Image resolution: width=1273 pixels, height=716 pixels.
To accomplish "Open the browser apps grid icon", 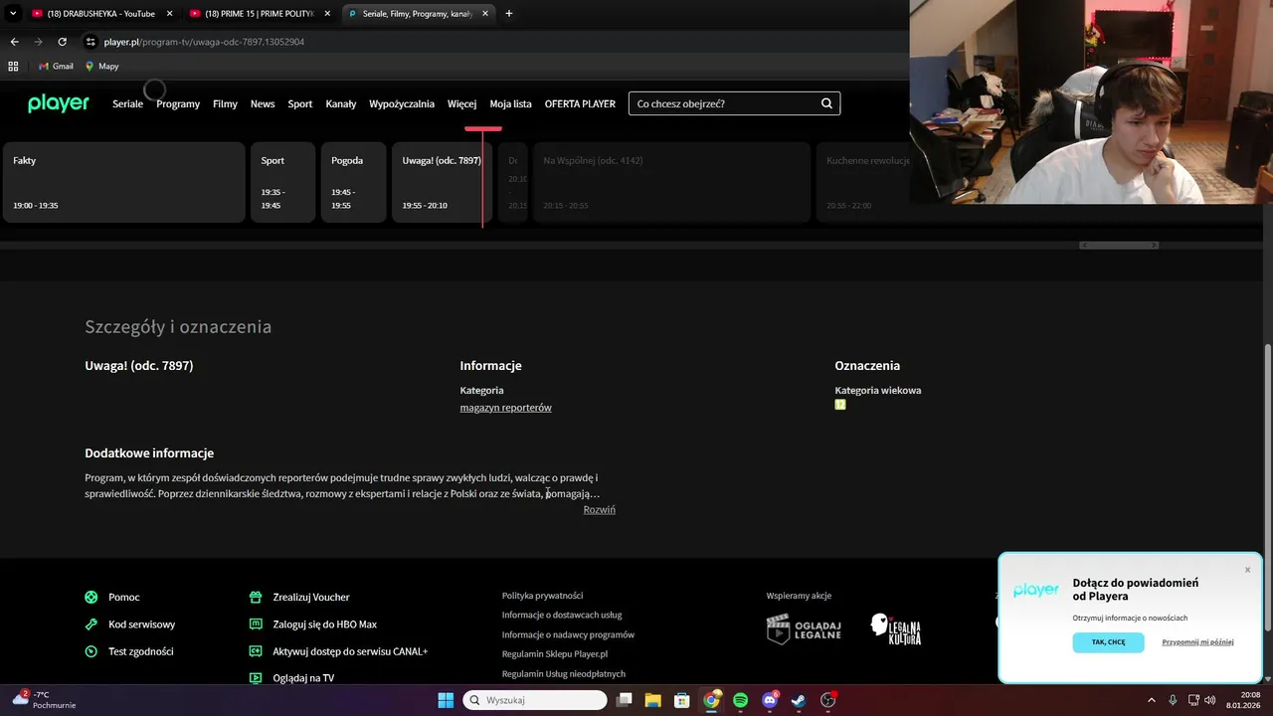I will (x=13, y=66).
